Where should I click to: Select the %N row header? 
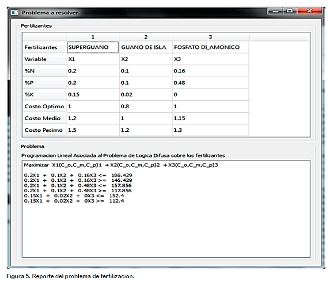(x=44, y=71)
